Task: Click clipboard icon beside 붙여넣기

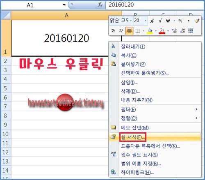Action: (113, 64)
